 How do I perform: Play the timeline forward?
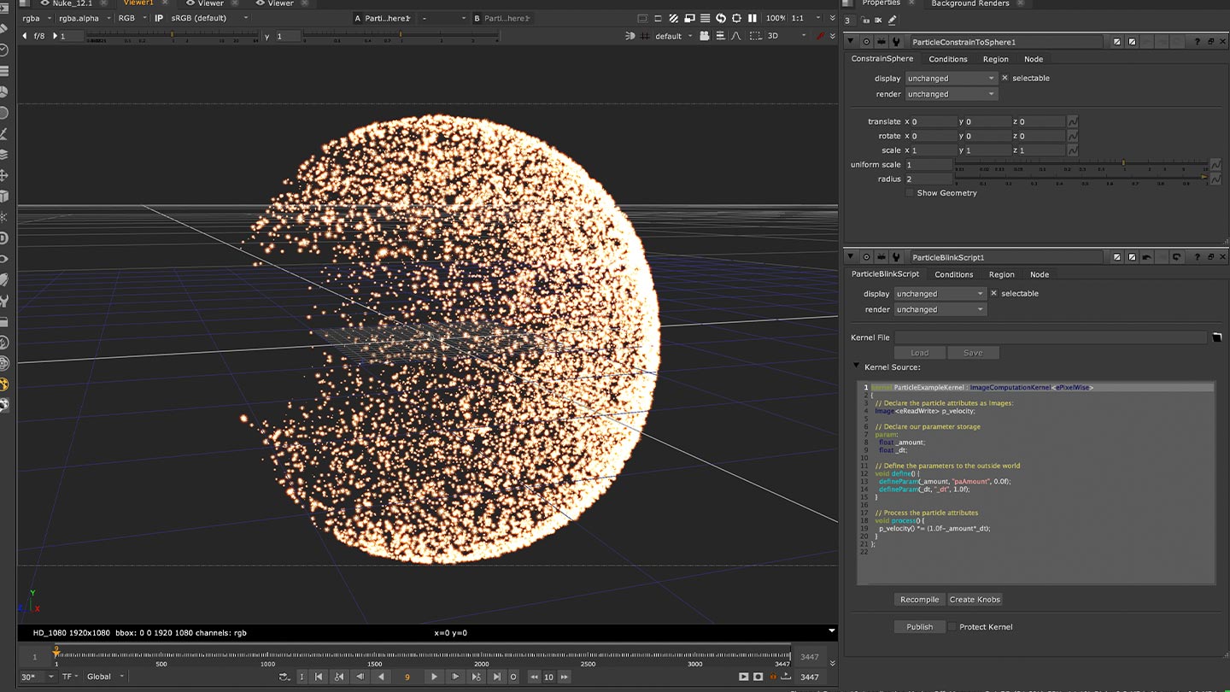(434, 677)
